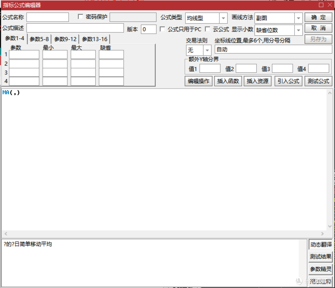Screen dimensions: 335x288
Task: Click the editor's horizontal scrollbar right arrow
Action: 322,234
